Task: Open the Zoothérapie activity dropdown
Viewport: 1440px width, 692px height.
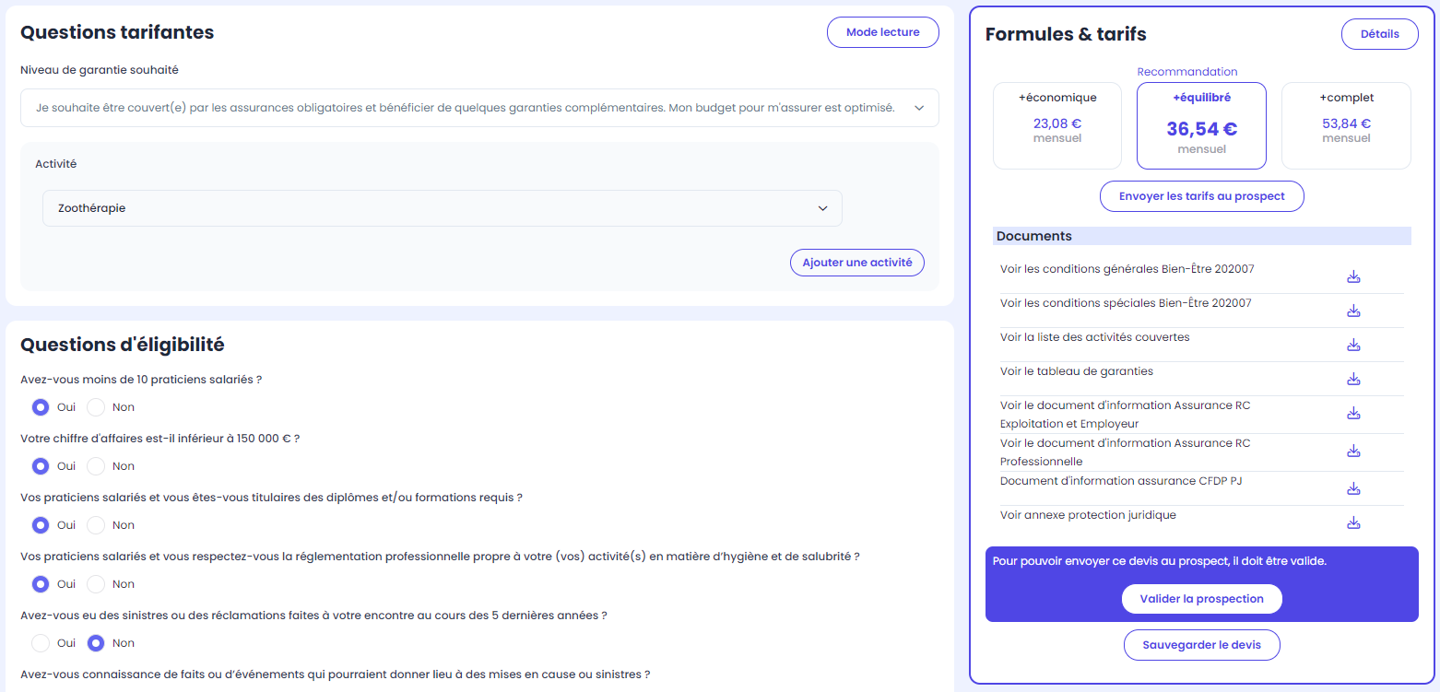Action: coord(443,208)
